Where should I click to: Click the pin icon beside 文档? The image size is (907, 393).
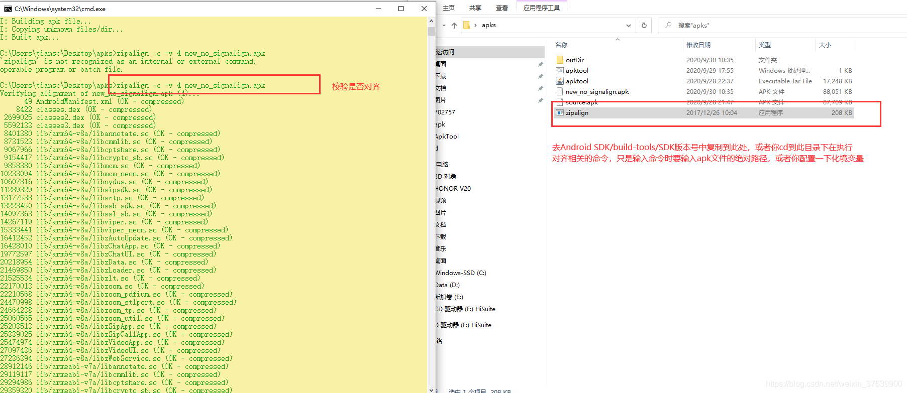(541, 88)
